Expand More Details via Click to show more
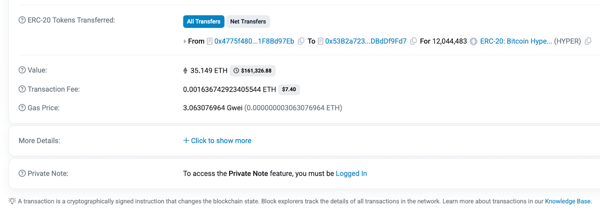This screenshot has width=600, height=222. 217,141
